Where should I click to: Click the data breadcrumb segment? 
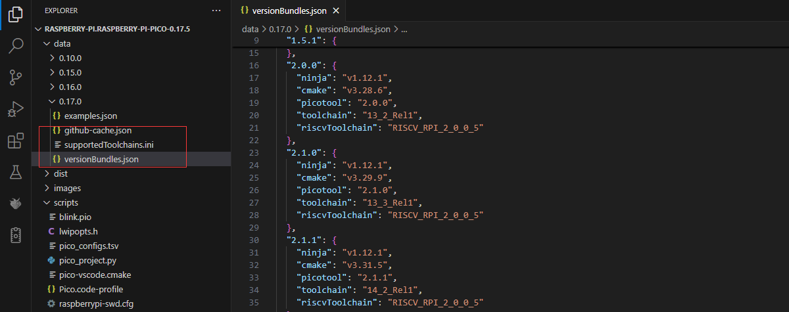[251, 29]
